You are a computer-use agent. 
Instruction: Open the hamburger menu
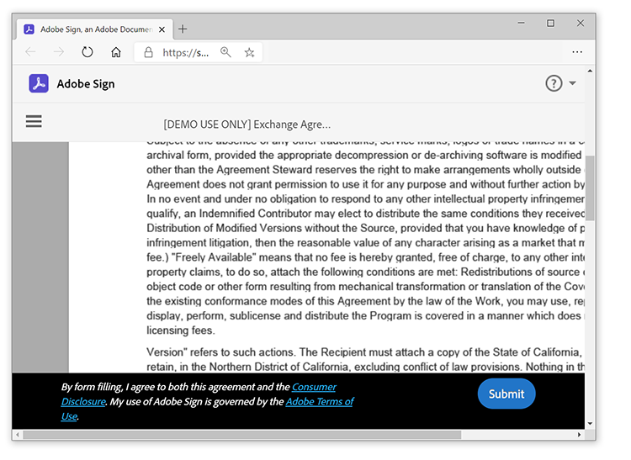tap(34, 121)
